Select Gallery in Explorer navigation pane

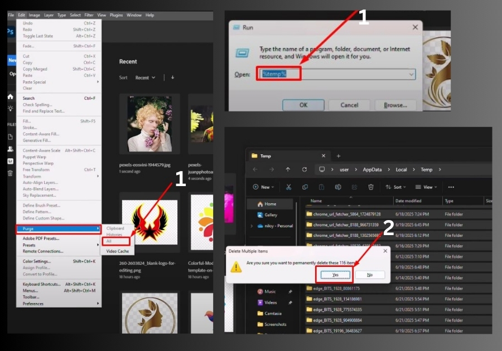point(270,215)
